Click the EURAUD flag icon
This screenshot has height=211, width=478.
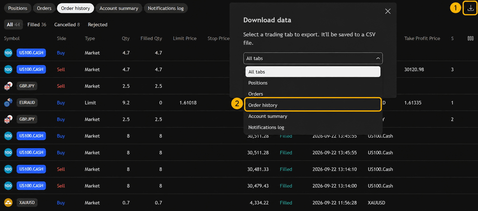click(8, 102)
